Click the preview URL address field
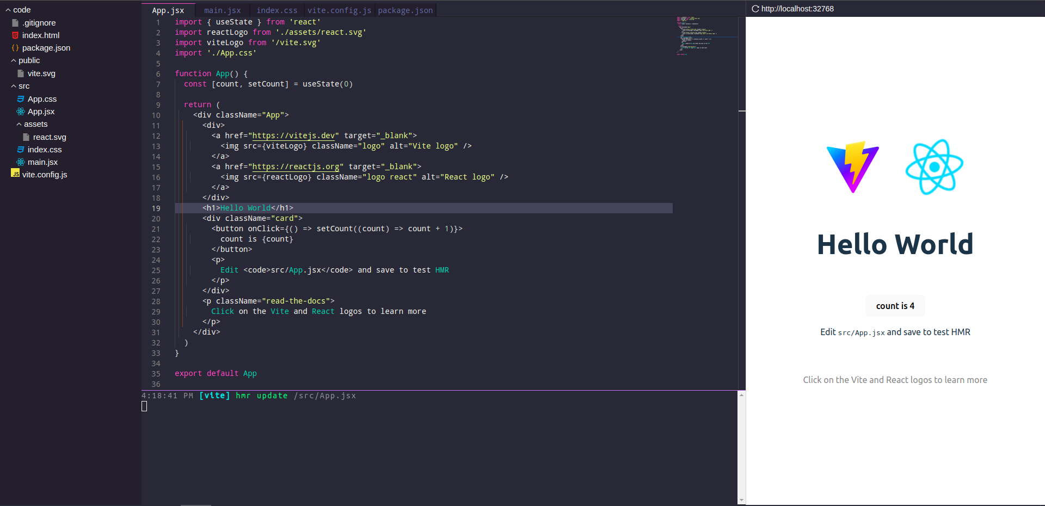Image resolution: width=1045 pixels, height=506 pixels. 797,9
